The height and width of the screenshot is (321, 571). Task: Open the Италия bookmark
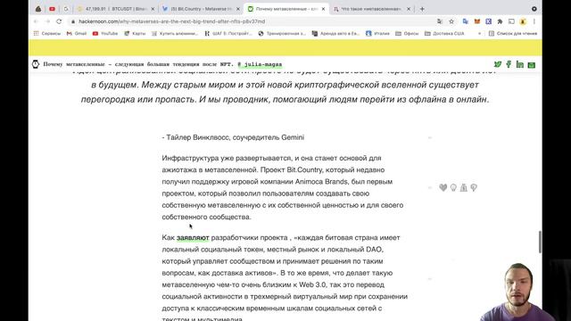pyautogui.click(x=377, y=34)
